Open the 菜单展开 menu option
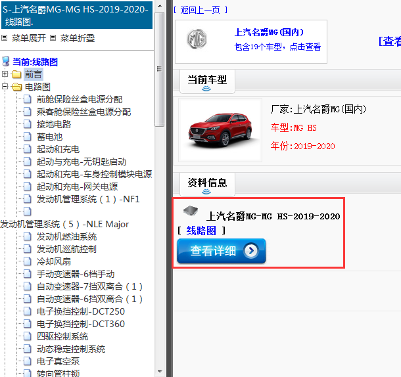 pos(29,38)
